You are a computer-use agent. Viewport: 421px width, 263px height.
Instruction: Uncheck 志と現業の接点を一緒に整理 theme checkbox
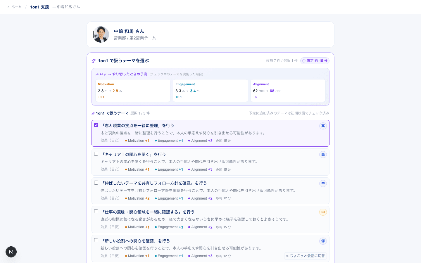pos(96,125)
